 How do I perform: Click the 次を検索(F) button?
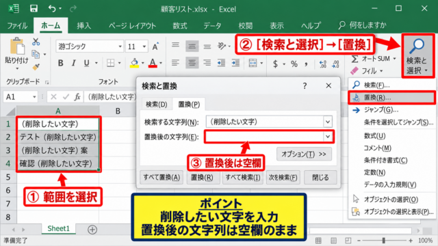283,178
